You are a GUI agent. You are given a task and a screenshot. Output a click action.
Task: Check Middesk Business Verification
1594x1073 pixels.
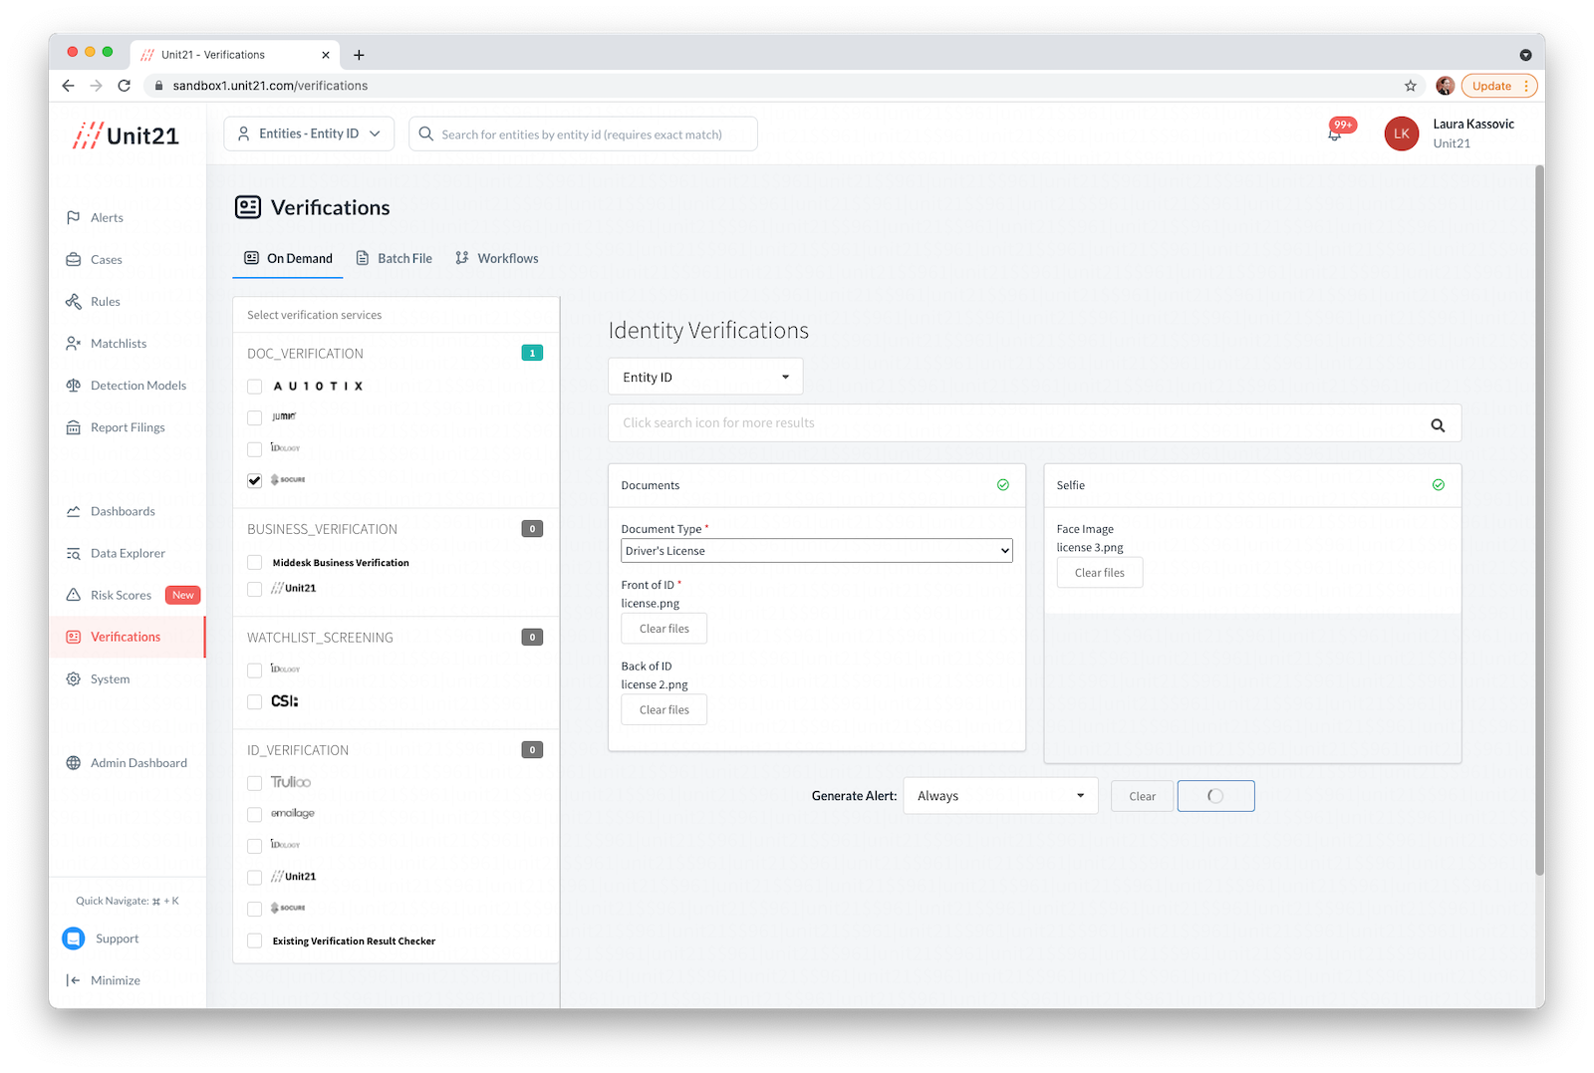coord(255,563)
